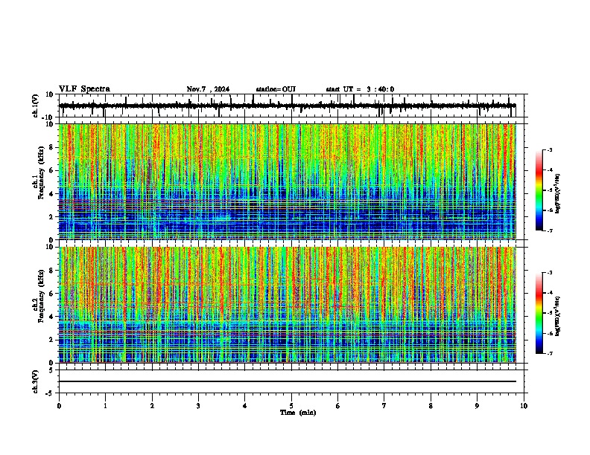This screenshot has width=590, height=455.
Task: Click the "4" kHz tick on ch.1 spectrogram
Action: point(52,194)
